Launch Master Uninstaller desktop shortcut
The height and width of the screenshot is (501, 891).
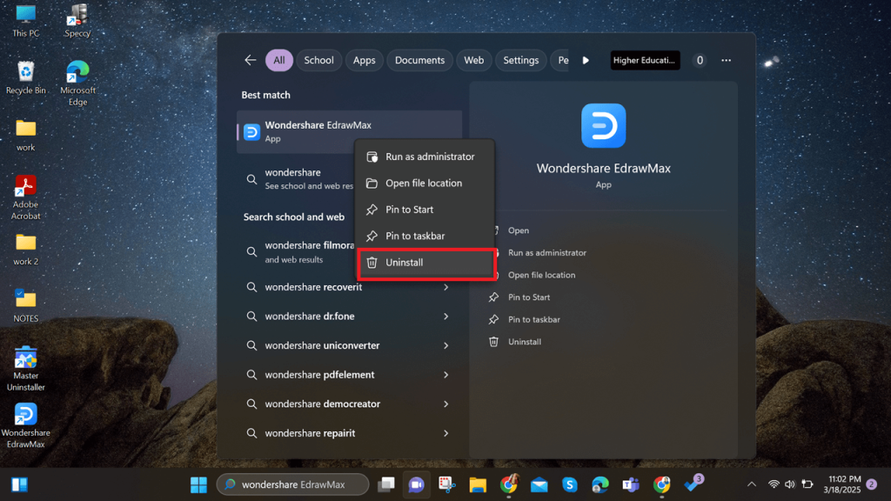point(25,369)
